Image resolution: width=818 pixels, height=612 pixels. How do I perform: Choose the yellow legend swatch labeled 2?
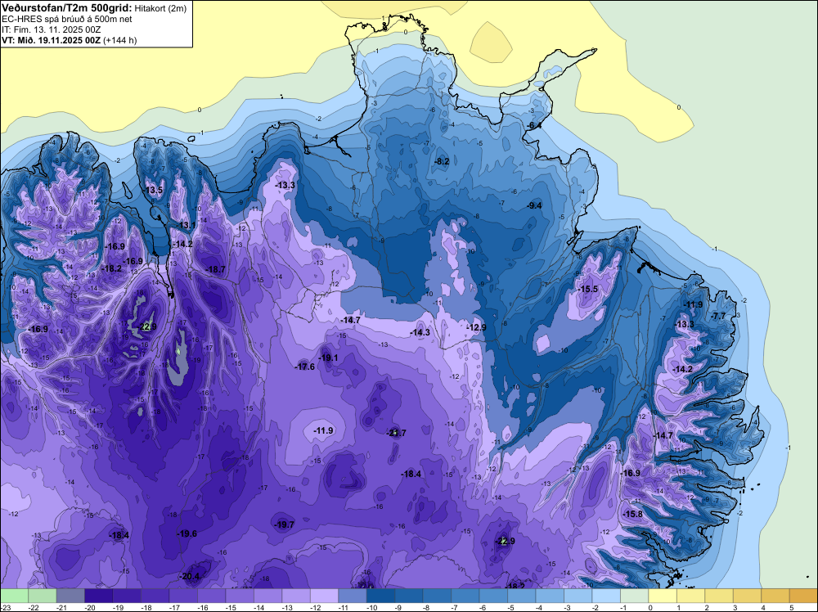tap(719, 596)
